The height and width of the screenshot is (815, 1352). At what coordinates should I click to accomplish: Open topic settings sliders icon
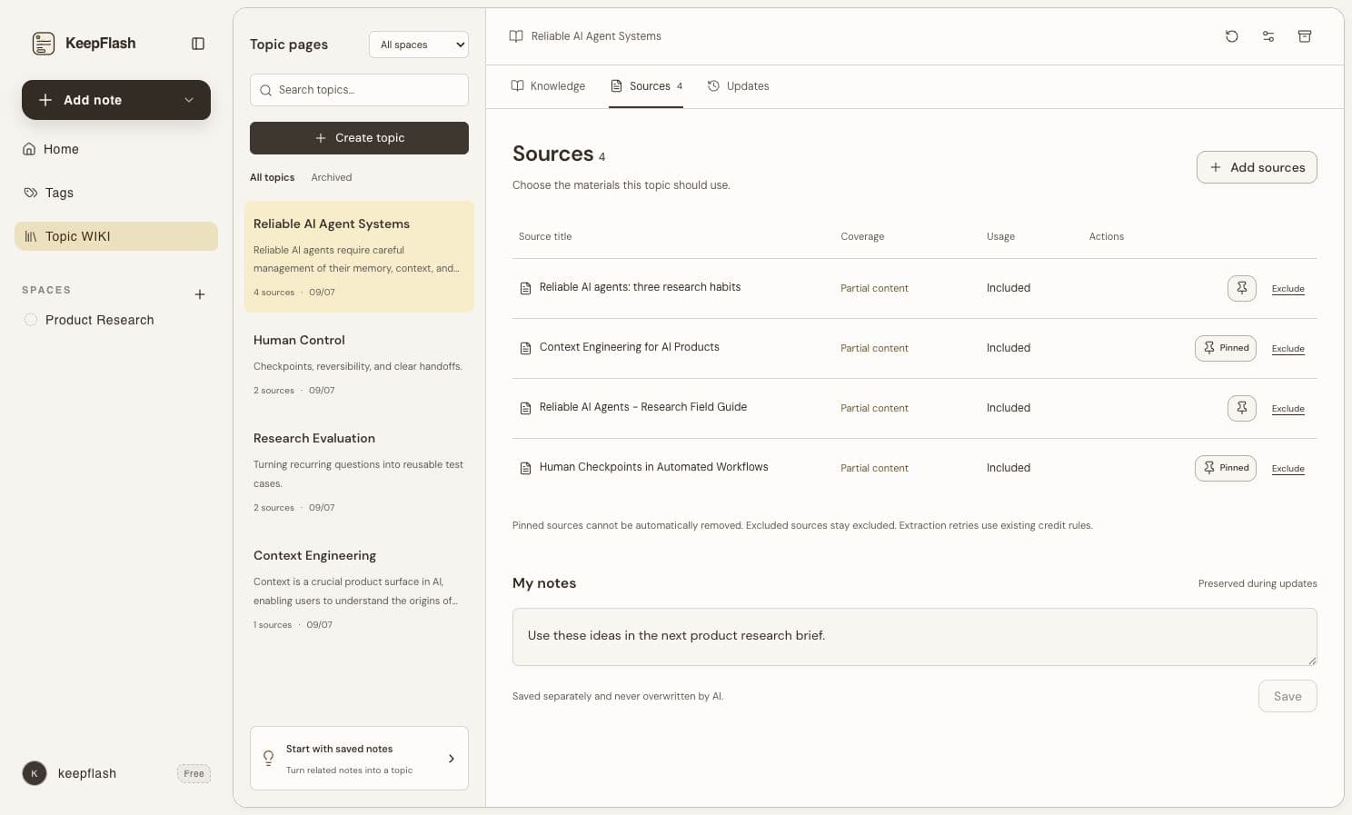coord(1268,36)
